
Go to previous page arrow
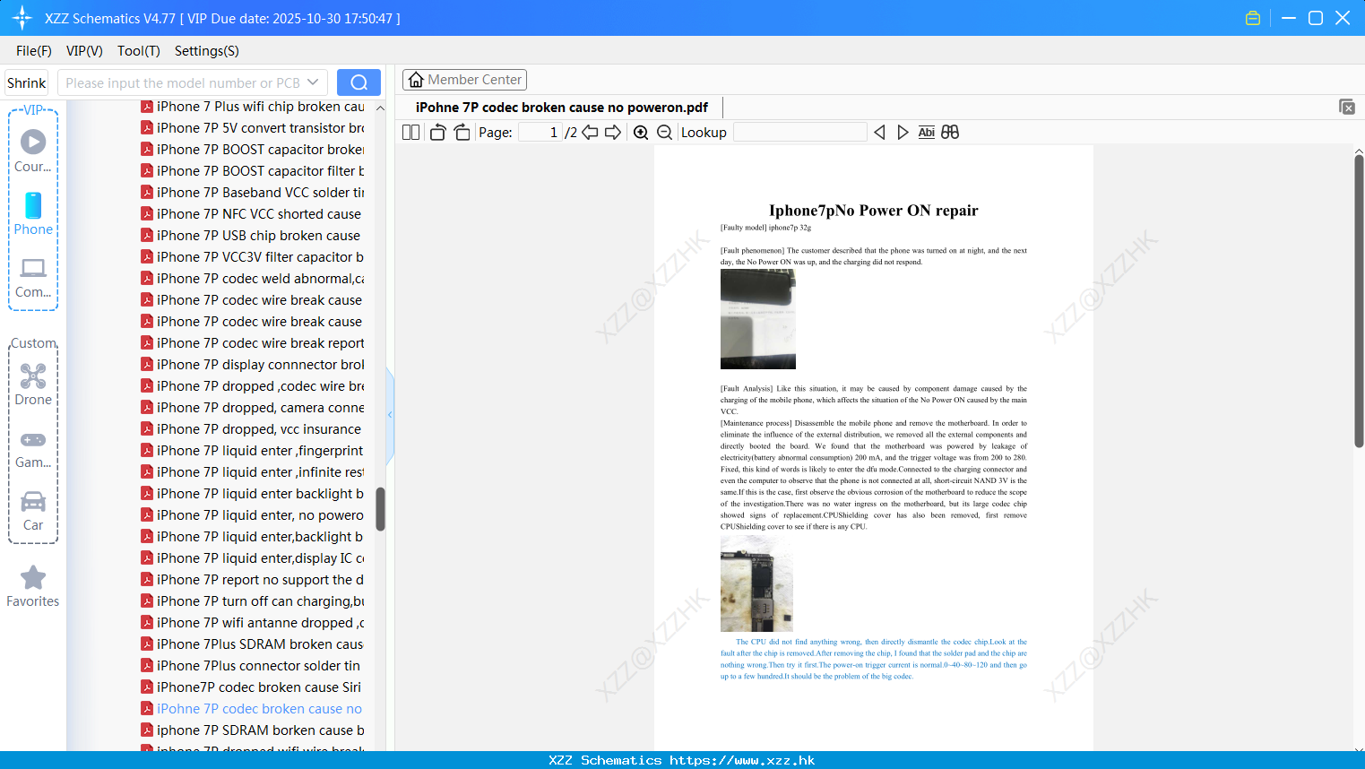tap(590, 133)
